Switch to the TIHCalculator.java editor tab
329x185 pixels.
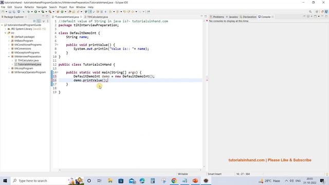point(97,17)
